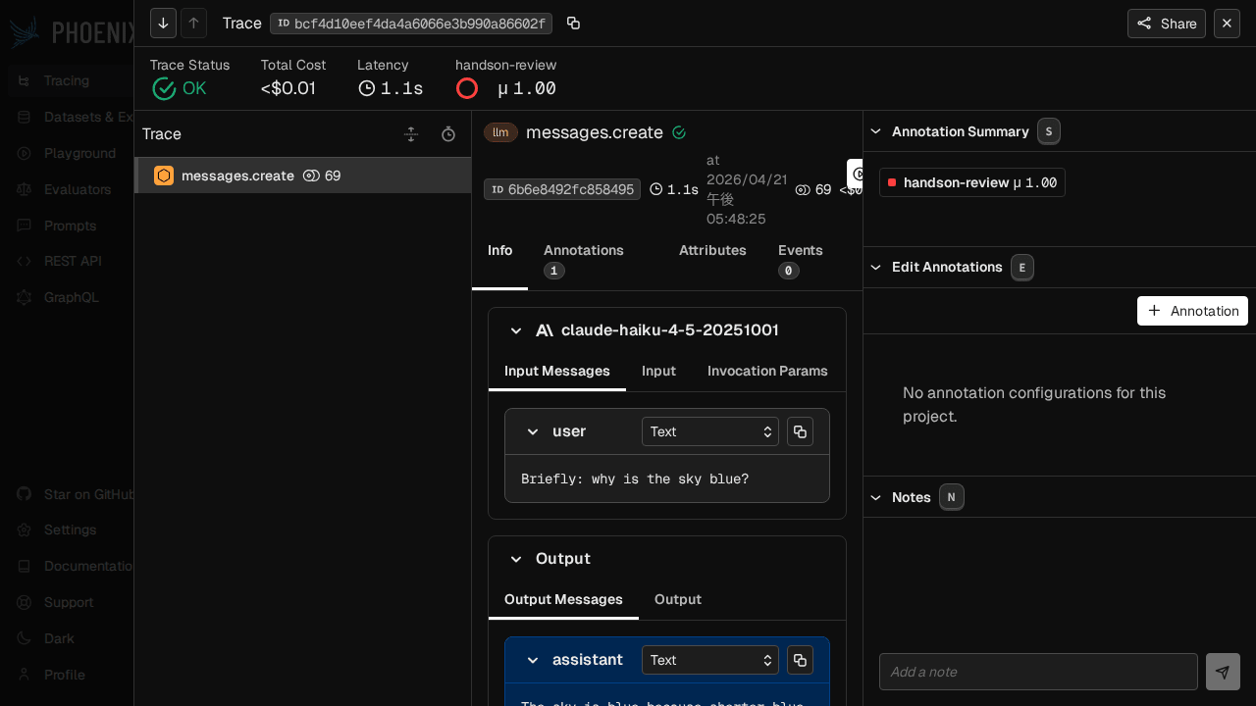Copy the assistant message content
Screen dimensions: 1256x706
(800, 660)
